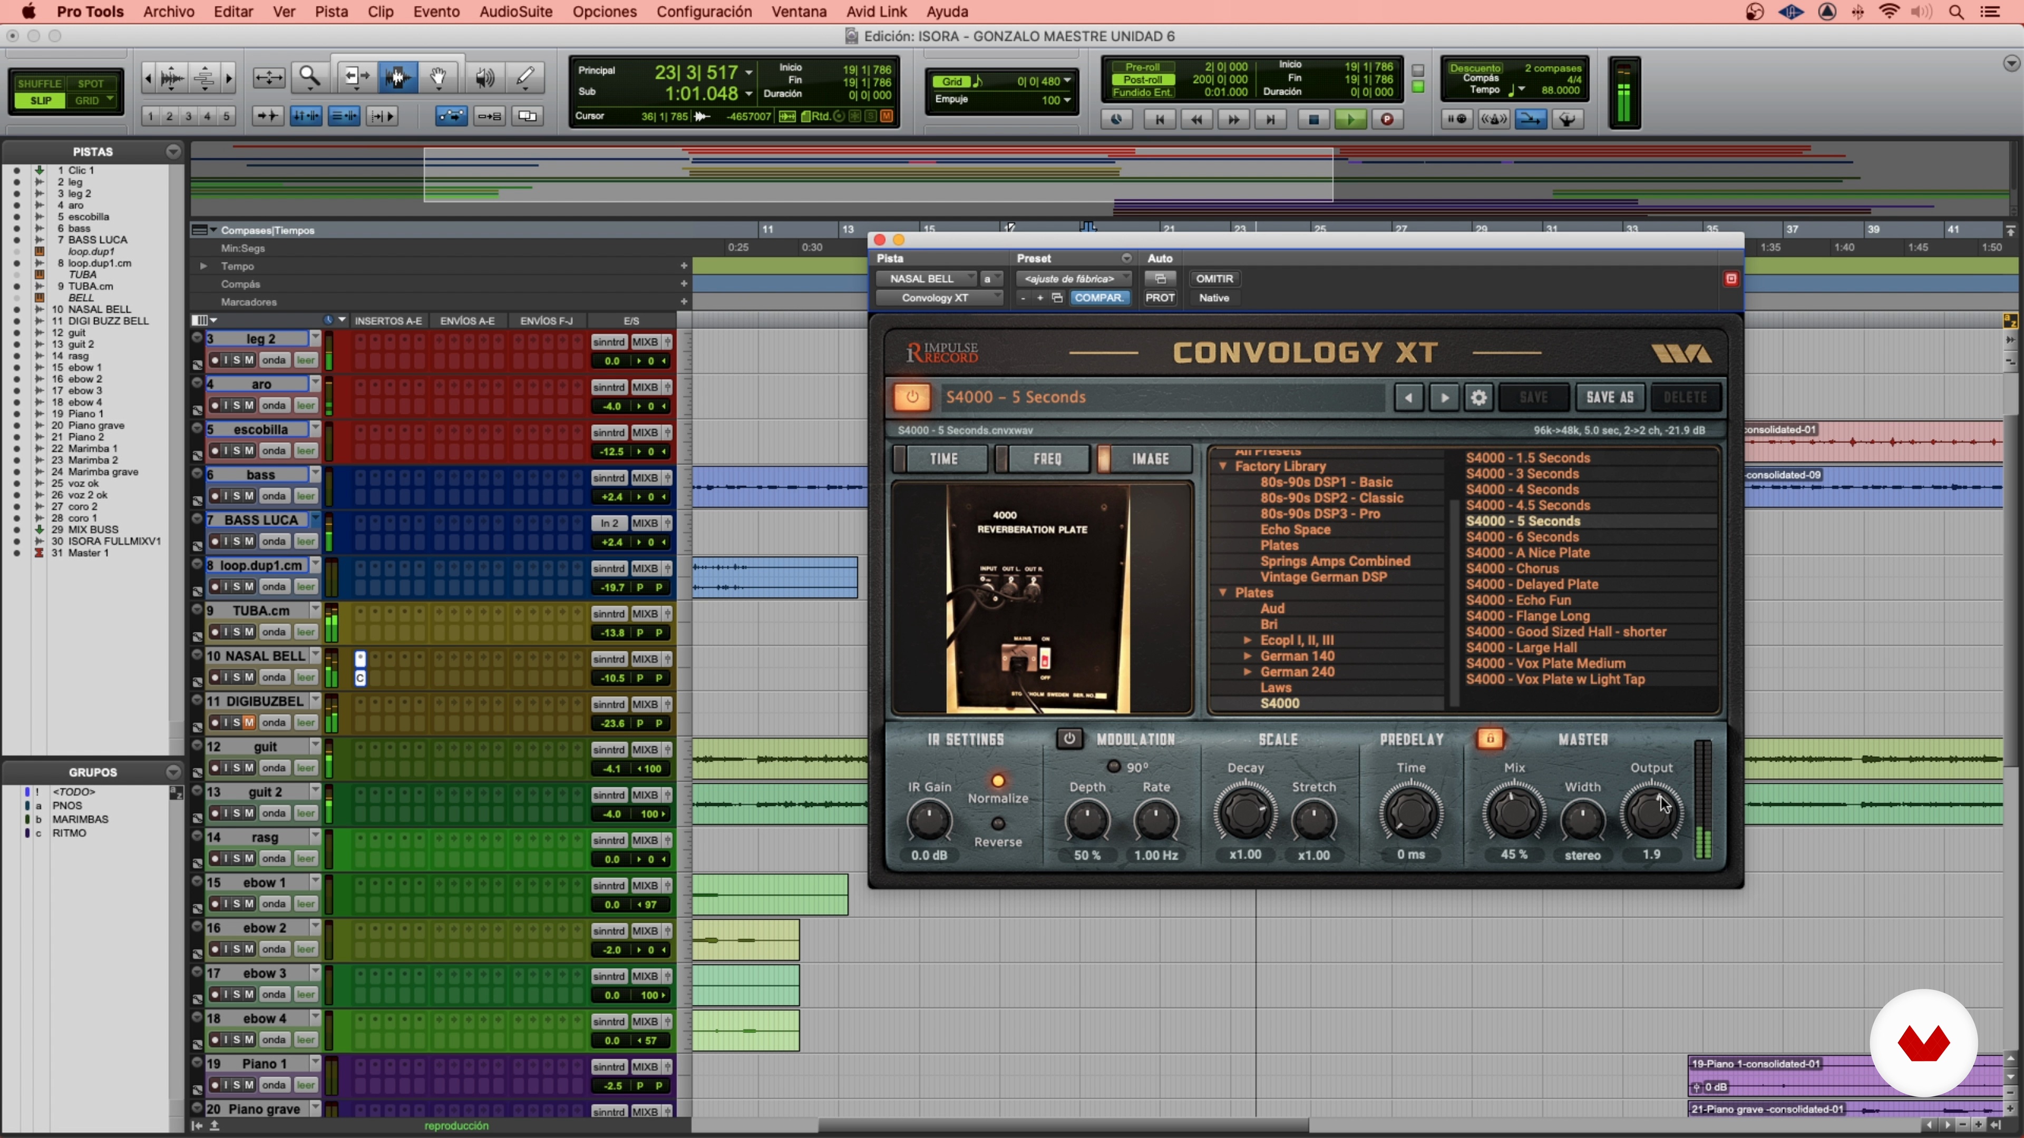
Task: Toggle the Modulation power button
Action: [x=1068, y=738]
